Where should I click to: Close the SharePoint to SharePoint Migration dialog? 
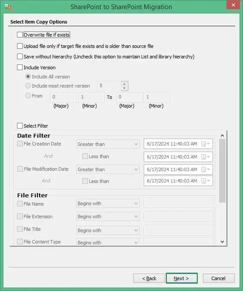(x=233, y=5)
